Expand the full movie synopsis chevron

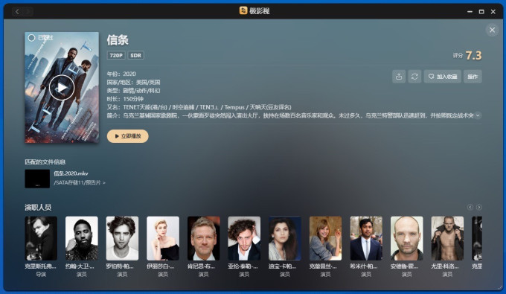(x=478, y=115)
